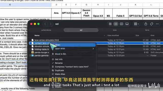Viewport: 163px width, 91px height.
Task: Expand the Open With submenu
Action: (x=73, y=49)
